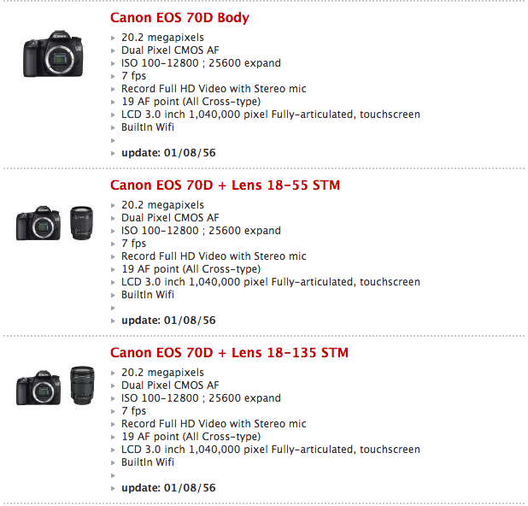Select "Dual Pixel CMOS AF" under 70D Body
Viewport: 528px width, 506px height.
click(170, 50)
